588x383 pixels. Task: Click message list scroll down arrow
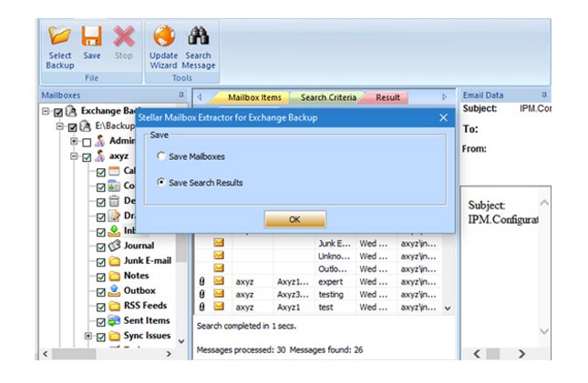click(448, 308)
